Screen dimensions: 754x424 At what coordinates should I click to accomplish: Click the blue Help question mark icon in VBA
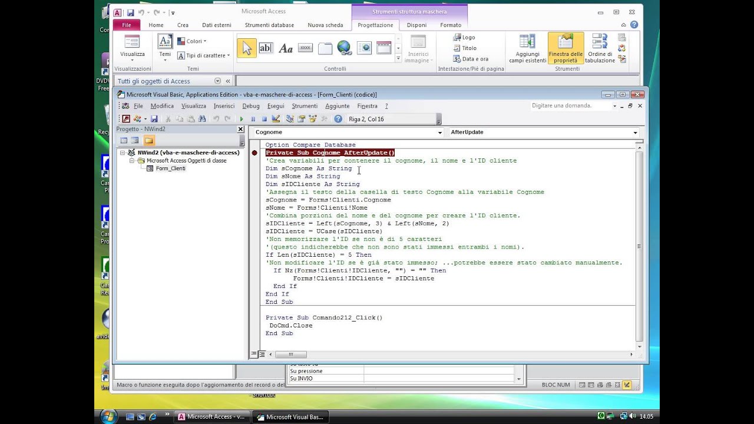tap(338, 119)
